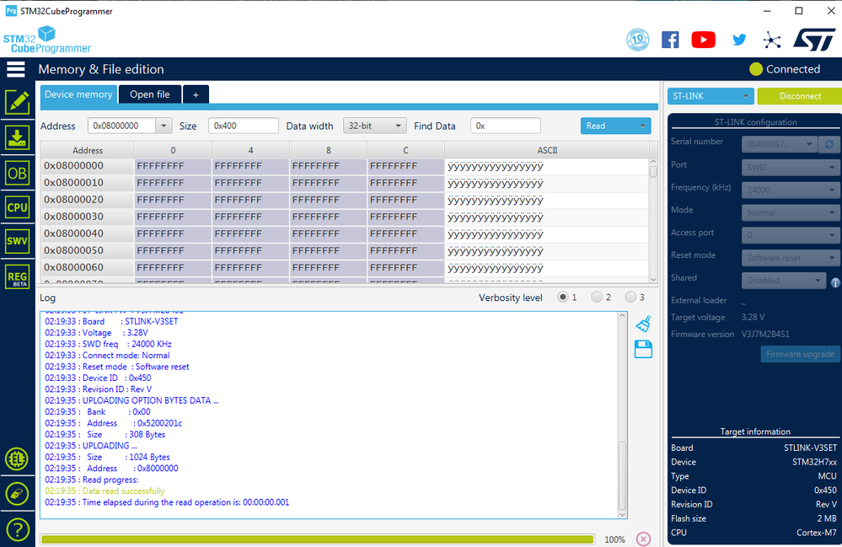Set verbosity level to 3
842x547 pixels.
coord(630,297)
